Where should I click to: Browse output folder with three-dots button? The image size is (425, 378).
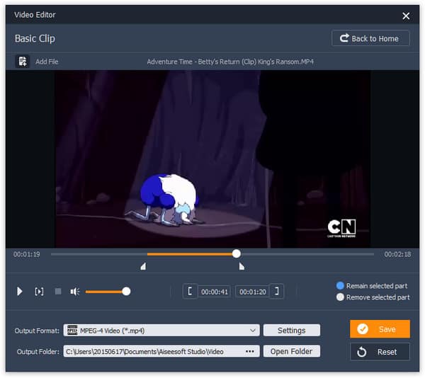[x=249, y=351]
